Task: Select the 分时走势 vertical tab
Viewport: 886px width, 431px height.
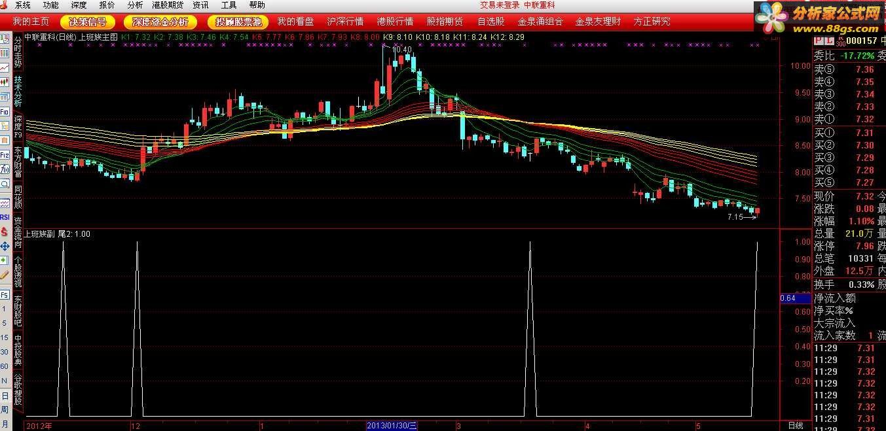Action: point(18,52)
